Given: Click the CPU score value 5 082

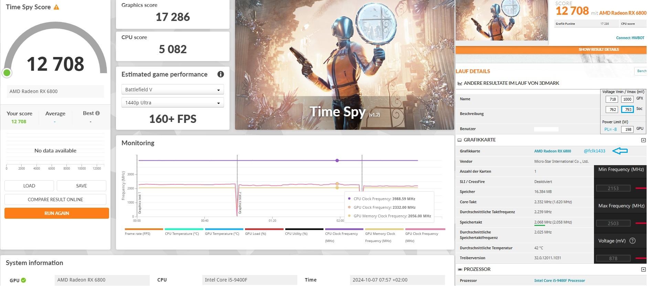Looking at the screenshot, I should (173, 49).
